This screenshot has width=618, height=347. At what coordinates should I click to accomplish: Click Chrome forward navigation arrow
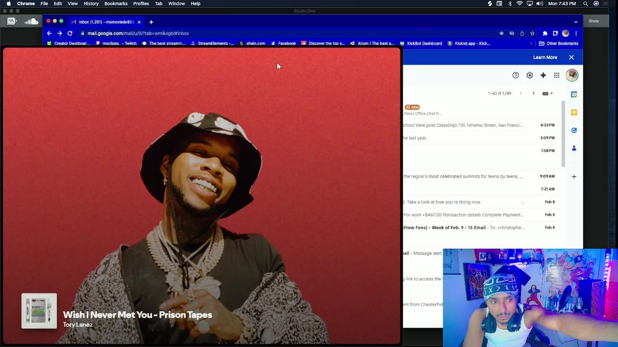[59, 33]
